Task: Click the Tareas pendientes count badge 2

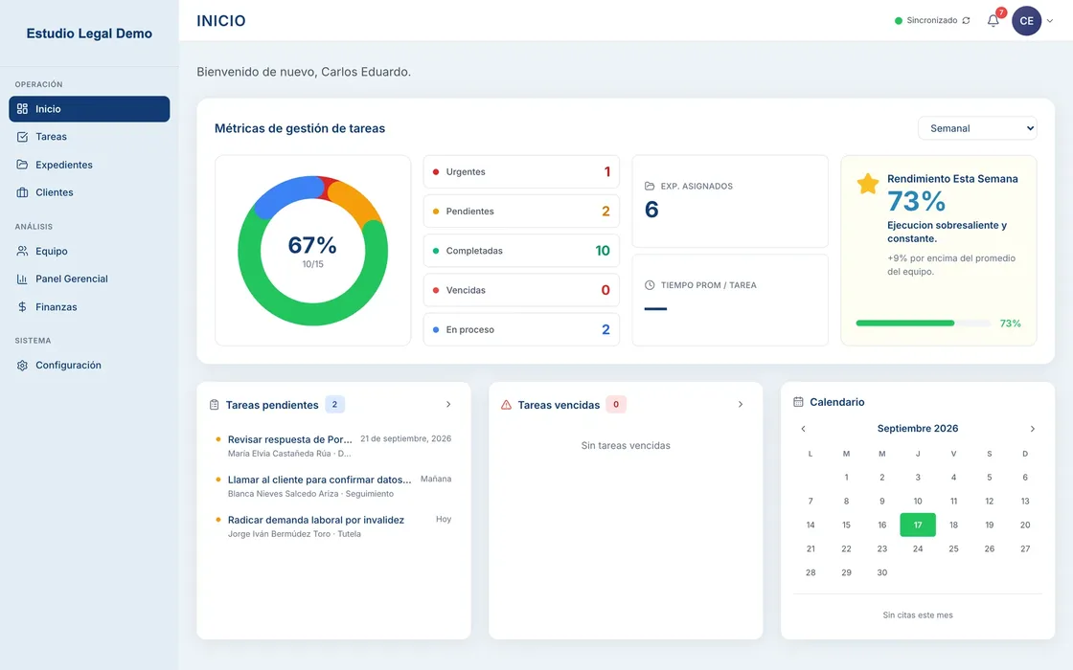Action: (x=334, y=405)
